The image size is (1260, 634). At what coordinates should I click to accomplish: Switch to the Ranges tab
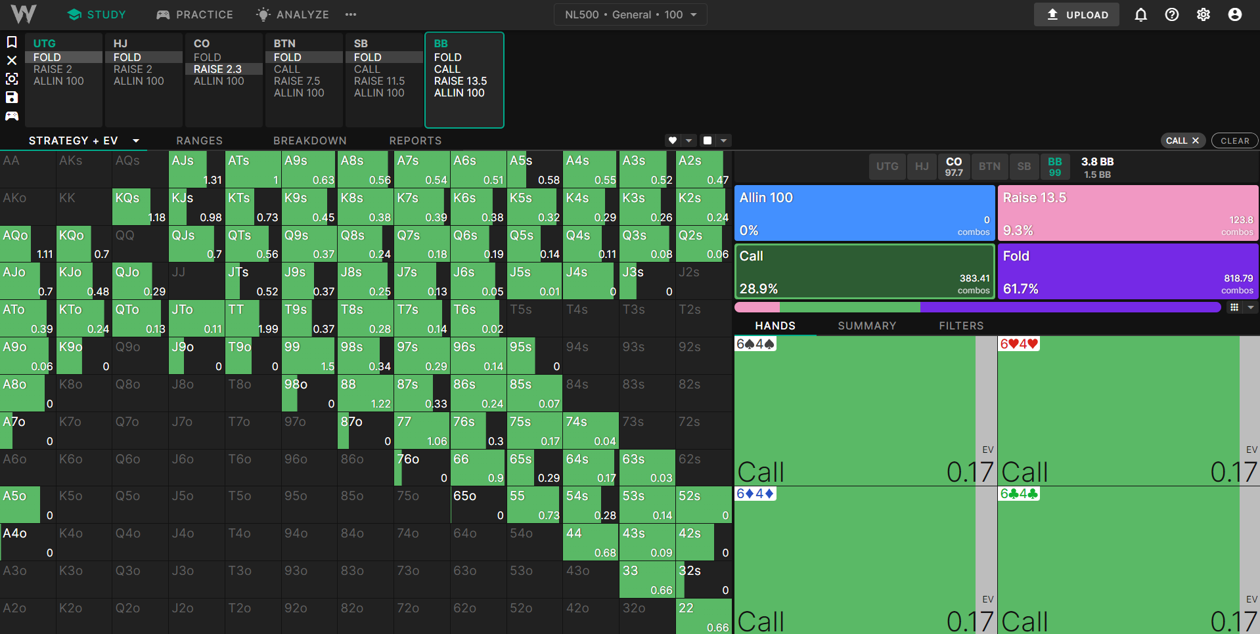(x=200, y=140)
